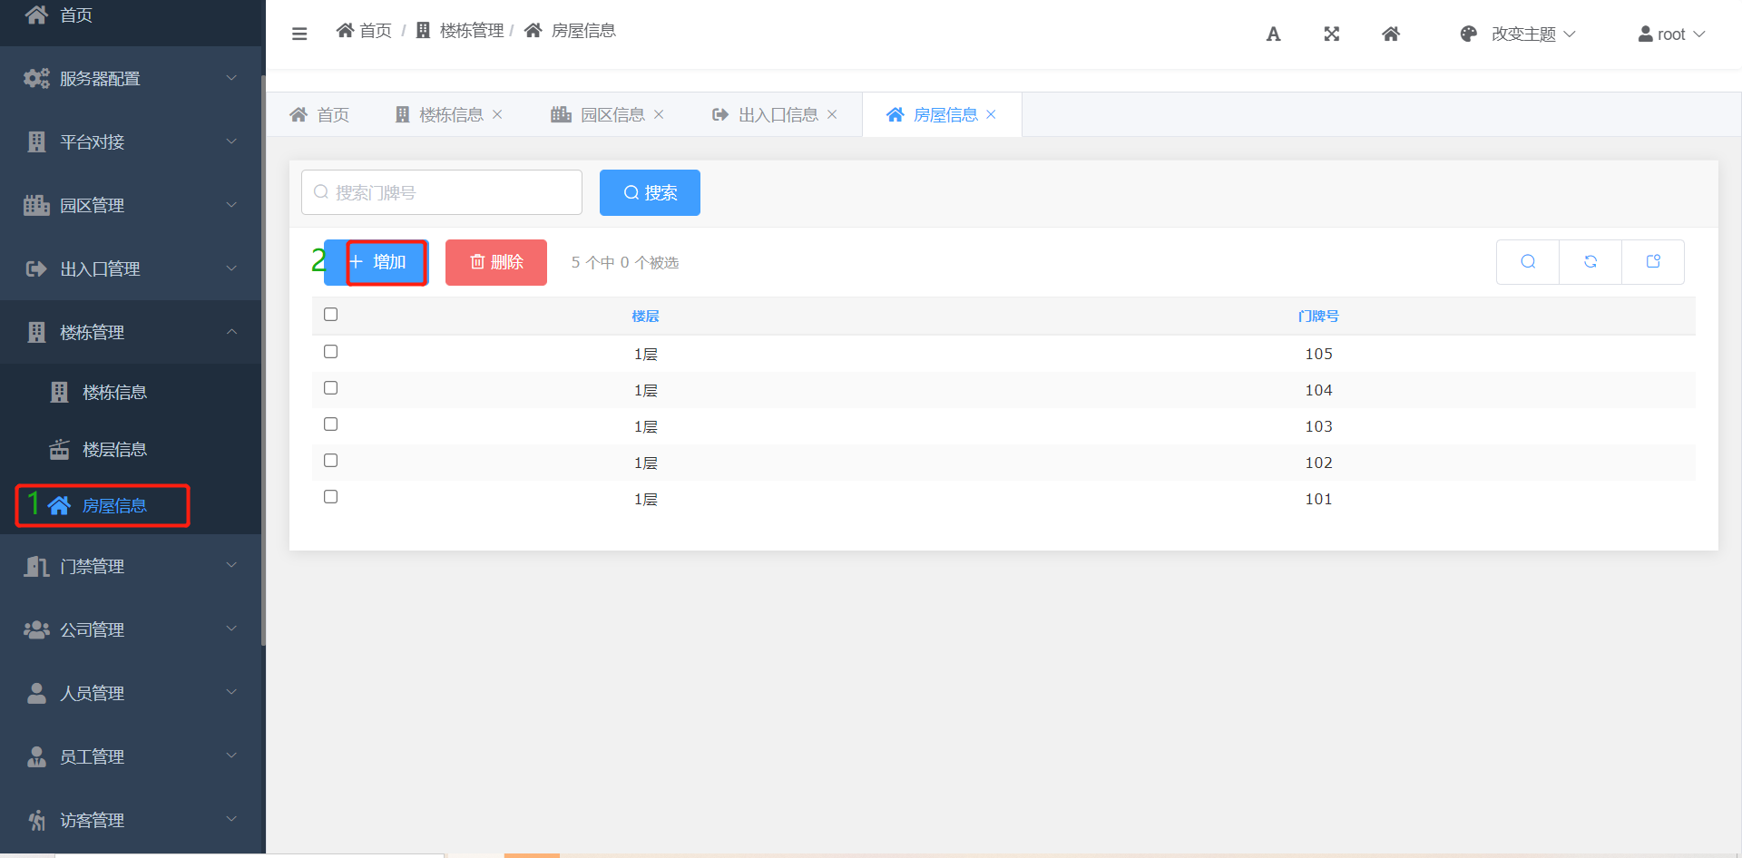
Task: Click the 搜索门牌号 search input field
Action: [x=442, y=193]
